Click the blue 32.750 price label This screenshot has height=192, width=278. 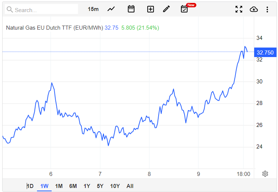[265, 52]
